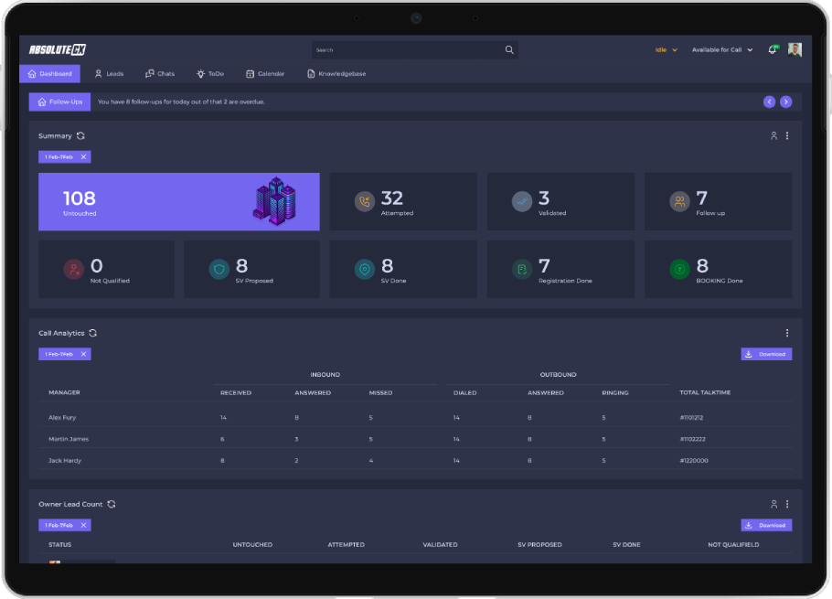Click refresh icon beside Owner Lead Count
Viewport: 832px width, 599px height.
pyautogui.click(x=112, y=504)
